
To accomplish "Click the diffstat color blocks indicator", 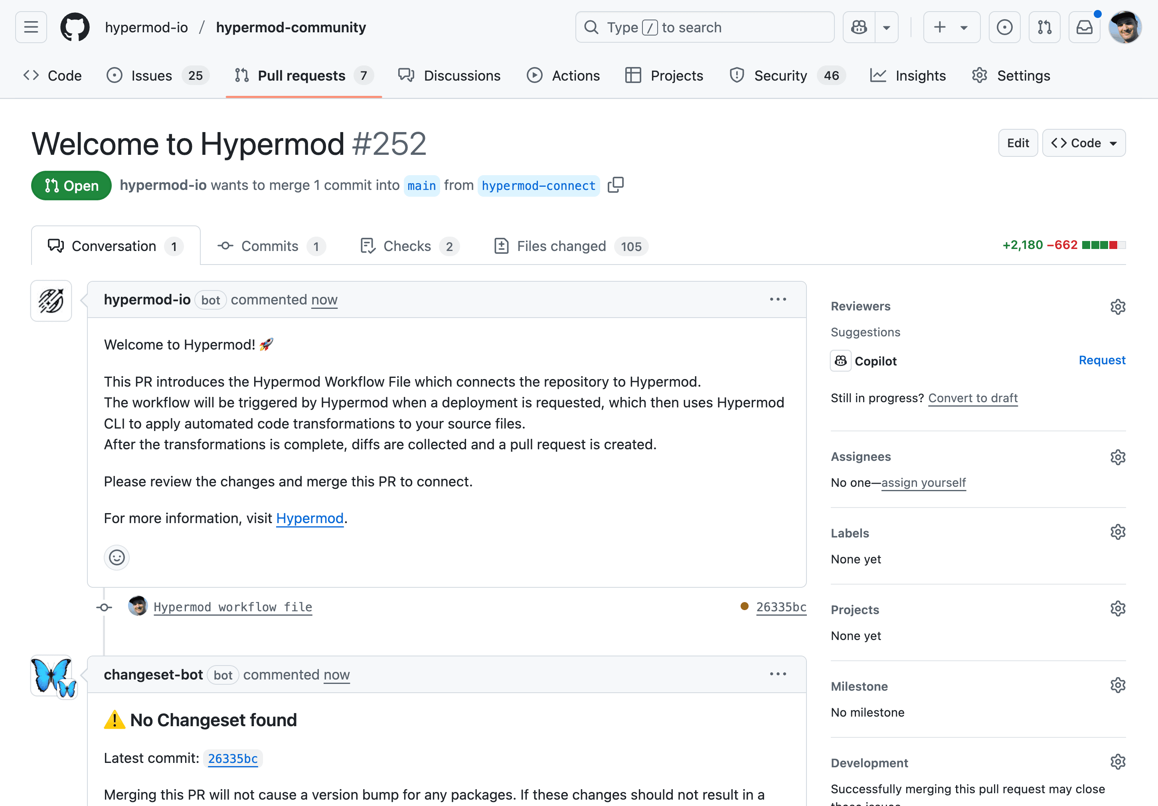I will tap(1103, 245).
